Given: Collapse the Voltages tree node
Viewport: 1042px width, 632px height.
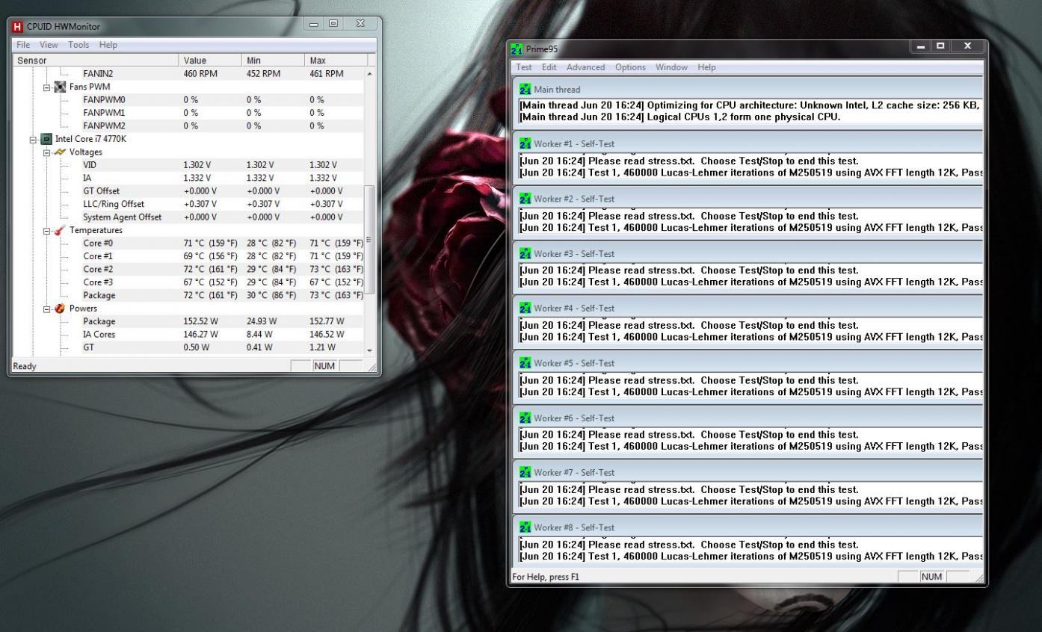Looking at the screenshot, I should (x=47, y=152).
